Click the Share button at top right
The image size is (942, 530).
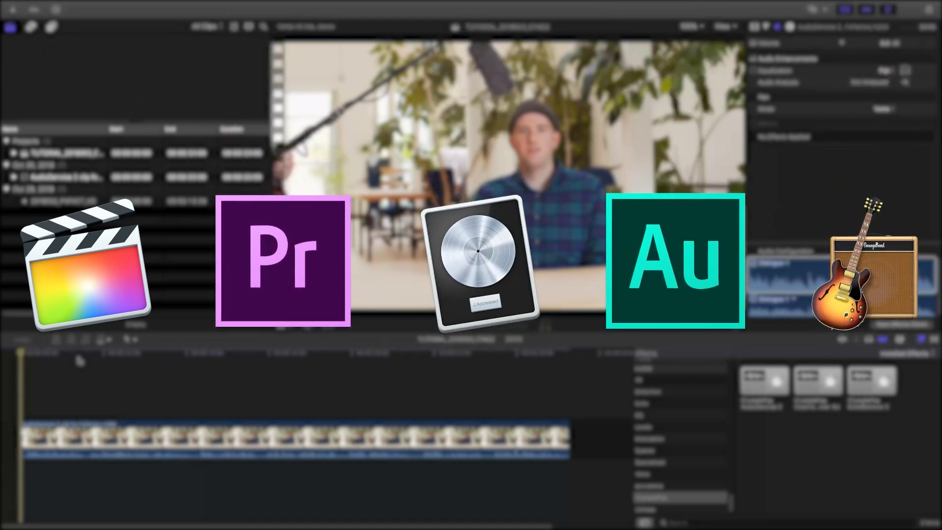click(x=930, y=9)
